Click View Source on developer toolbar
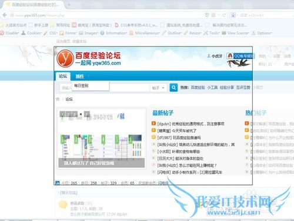Image resolution: width=294 pixels, height=221 pixels. coord(235,33)
